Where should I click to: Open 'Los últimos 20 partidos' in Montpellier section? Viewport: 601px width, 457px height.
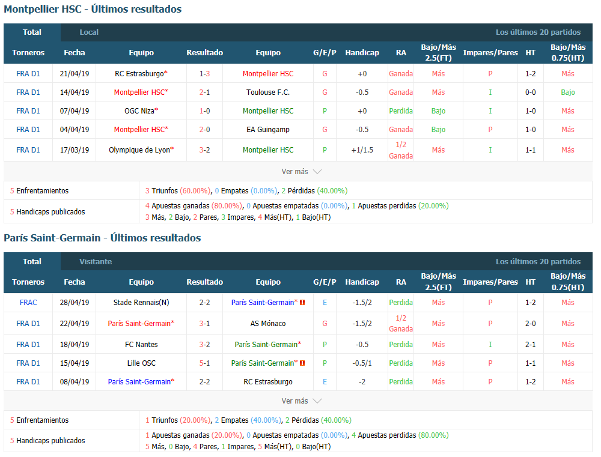538,32
